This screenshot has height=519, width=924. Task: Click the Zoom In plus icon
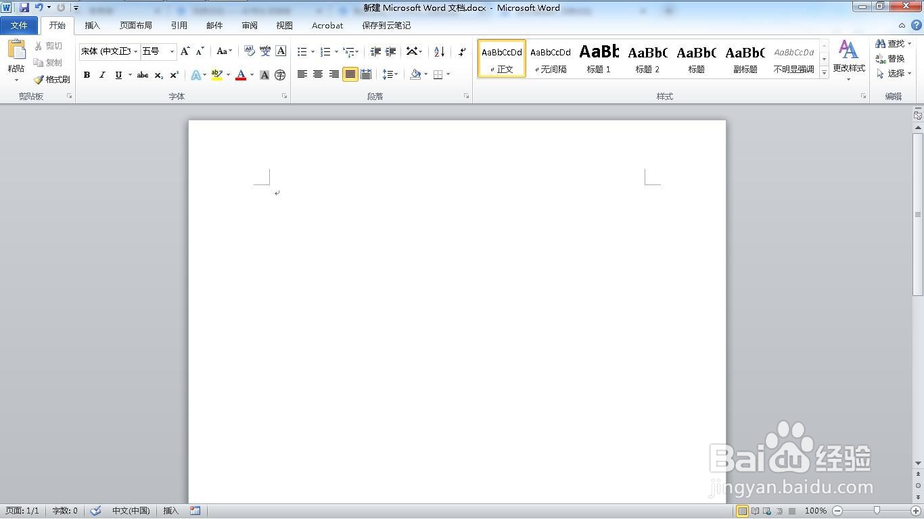(x=916, y=511)
